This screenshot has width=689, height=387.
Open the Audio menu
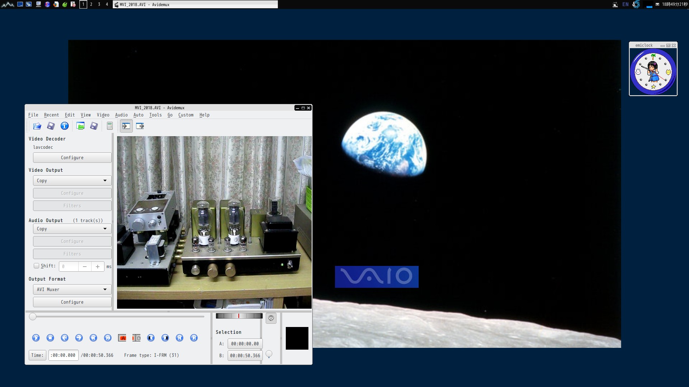point(121,115)
